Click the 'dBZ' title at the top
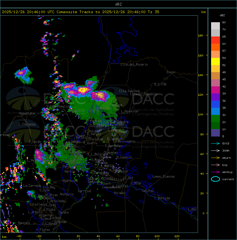Image resolution: width=237 pixels, height=240 pixels. (x=118, y=4)
